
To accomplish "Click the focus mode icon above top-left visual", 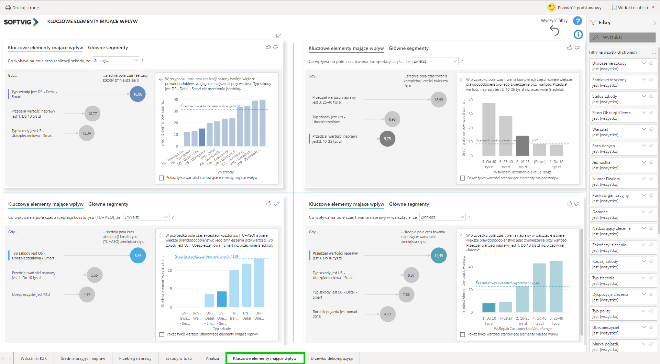I will tap(279, 36).
